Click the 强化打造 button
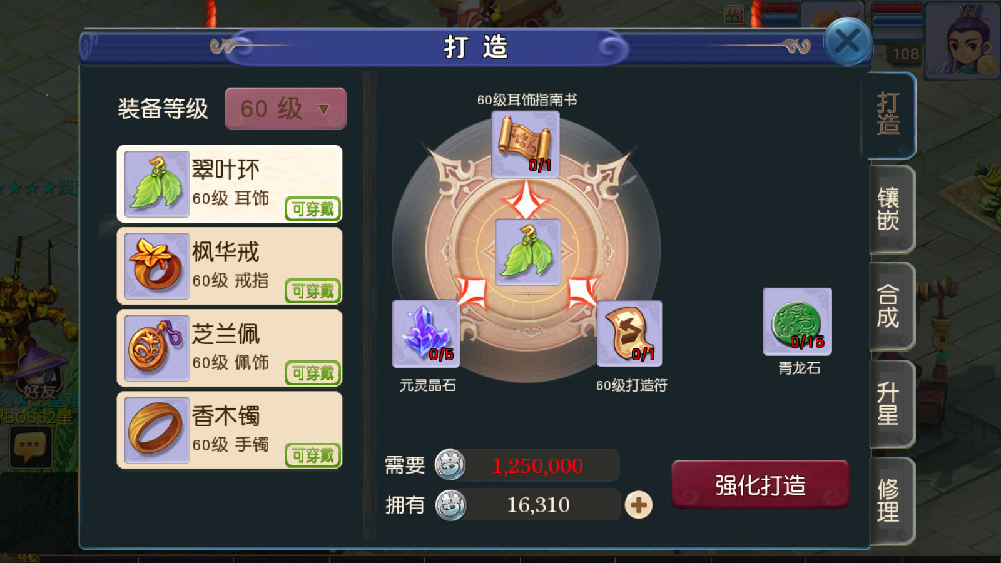Image resolution: width=1001 pixels, height=563 pixels. pyautogui.click(x=760, y=485)
